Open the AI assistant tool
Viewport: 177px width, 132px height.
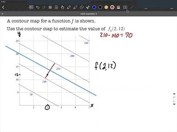pyautogui.click(x=31, y=7)
